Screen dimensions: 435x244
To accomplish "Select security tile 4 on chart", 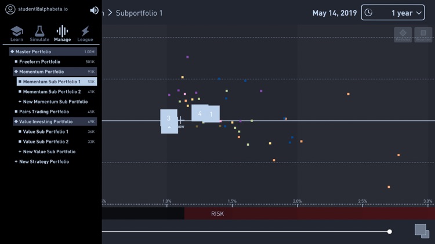I will click(x=200, y=113).
